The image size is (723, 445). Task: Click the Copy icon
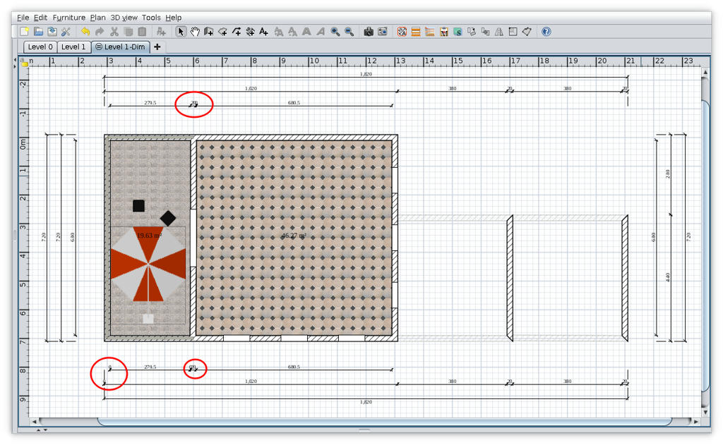[129, 32]
